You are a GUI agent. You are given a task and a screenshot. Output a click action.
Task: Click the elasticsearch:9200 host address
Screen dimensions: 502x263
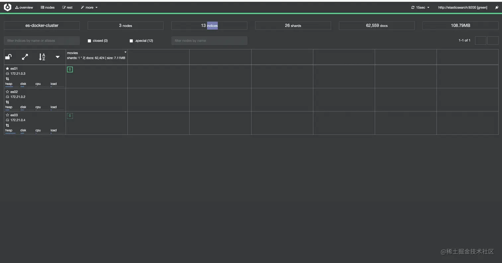[462, 7]
